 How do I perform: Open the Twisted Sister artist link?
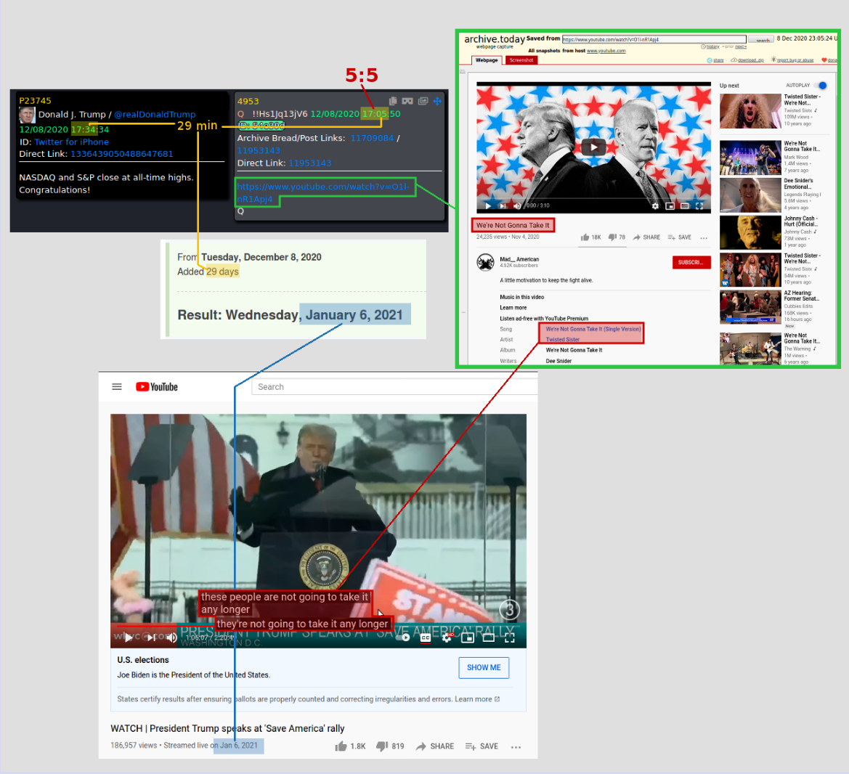563,339
